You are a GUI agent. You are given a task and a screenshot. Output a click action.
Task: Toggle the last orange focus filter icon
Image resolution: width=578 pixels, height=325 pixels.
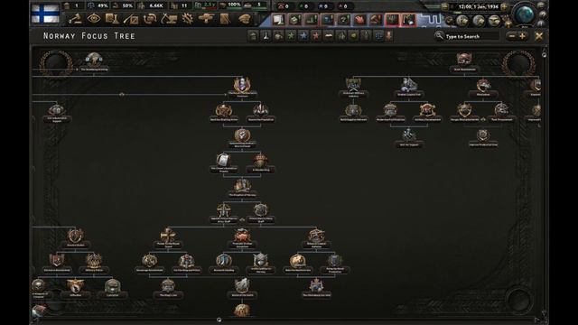(x=388, y=36)
